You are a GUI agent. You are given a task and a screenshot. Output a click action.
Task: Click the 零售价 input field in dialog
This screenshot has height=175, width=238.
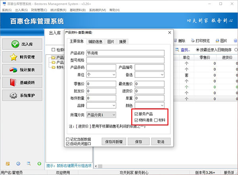101,84
